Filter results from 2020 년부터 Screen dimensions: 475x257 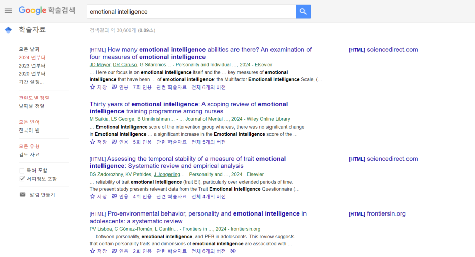point(32,74)
